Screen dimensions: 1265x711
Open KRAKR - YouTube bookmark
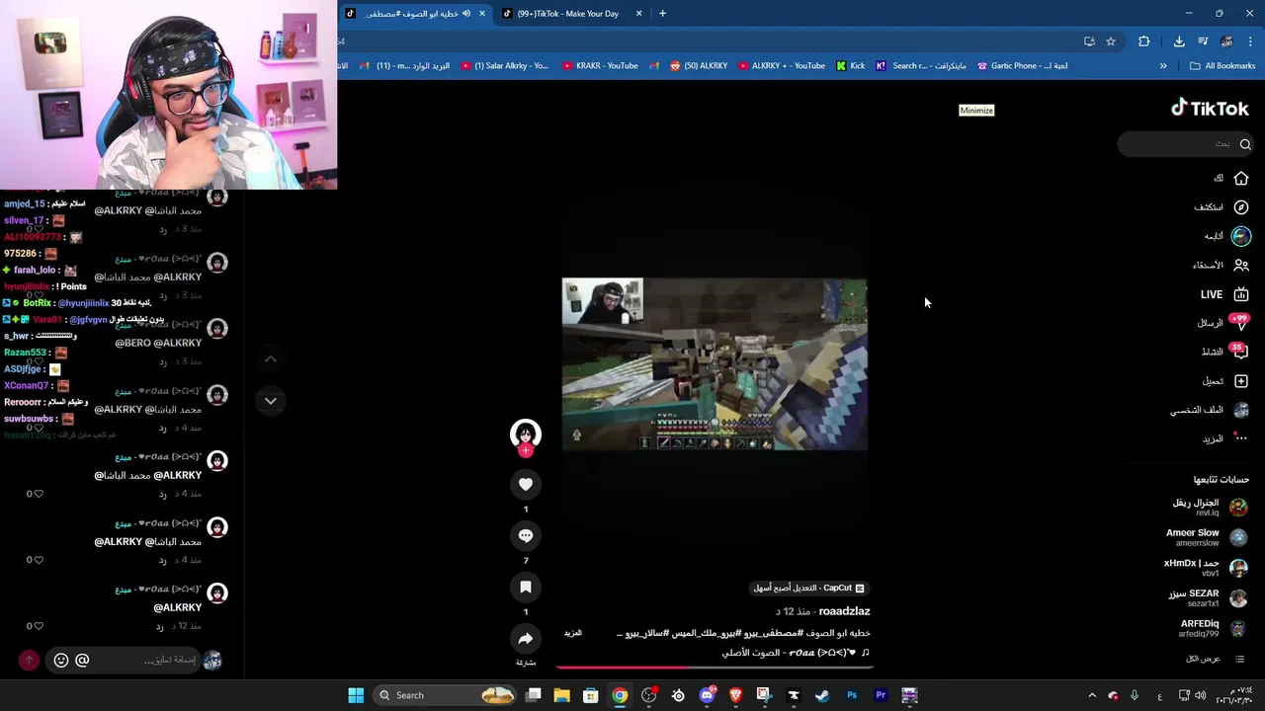point(600,66)
